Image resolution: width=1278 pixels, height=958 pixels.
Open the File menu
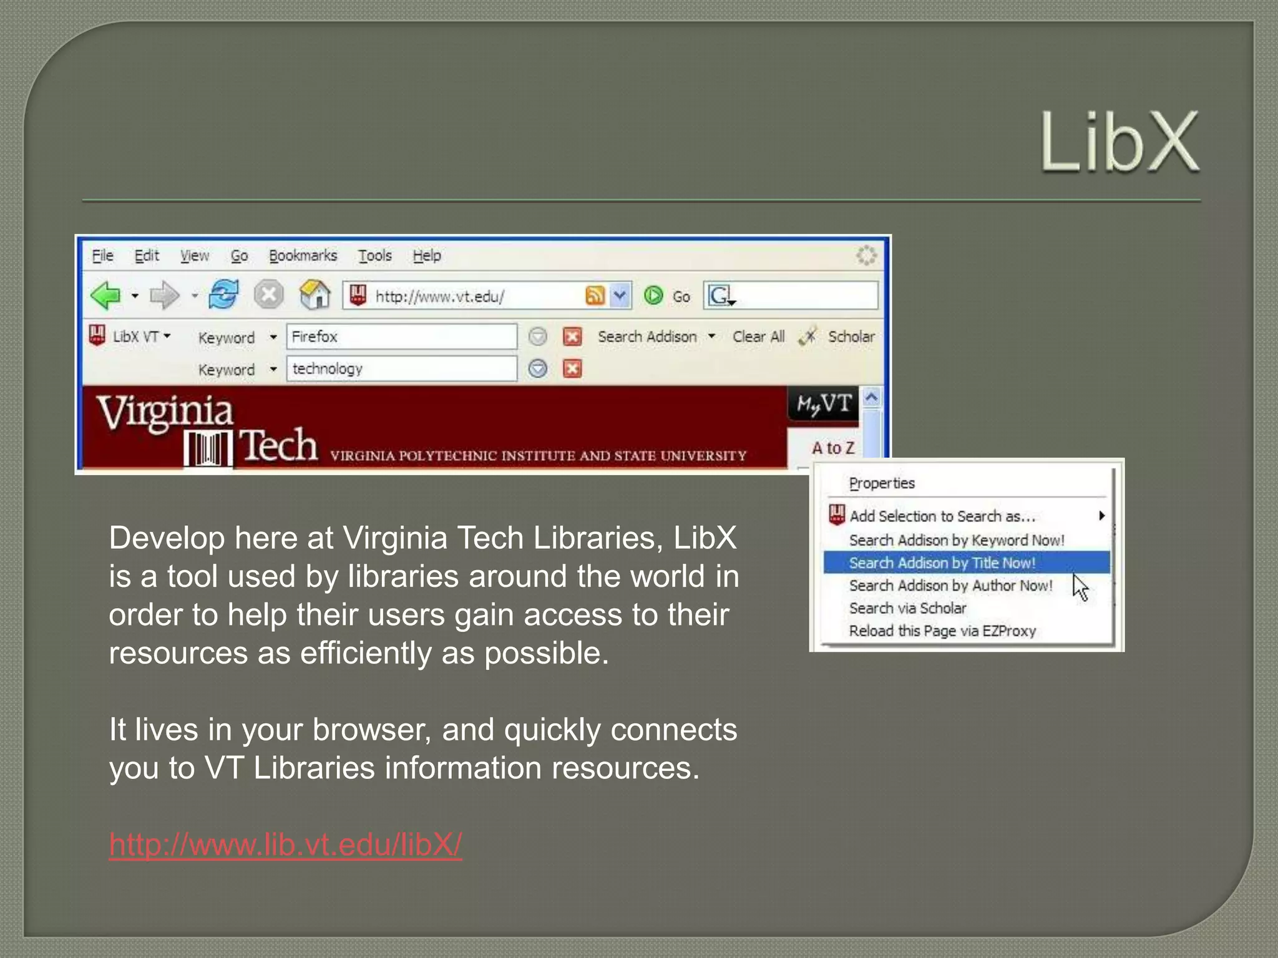click(103, 256)
